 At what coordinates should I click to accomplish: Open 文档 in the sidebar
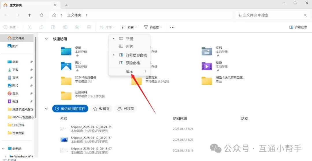pos(13,78)
